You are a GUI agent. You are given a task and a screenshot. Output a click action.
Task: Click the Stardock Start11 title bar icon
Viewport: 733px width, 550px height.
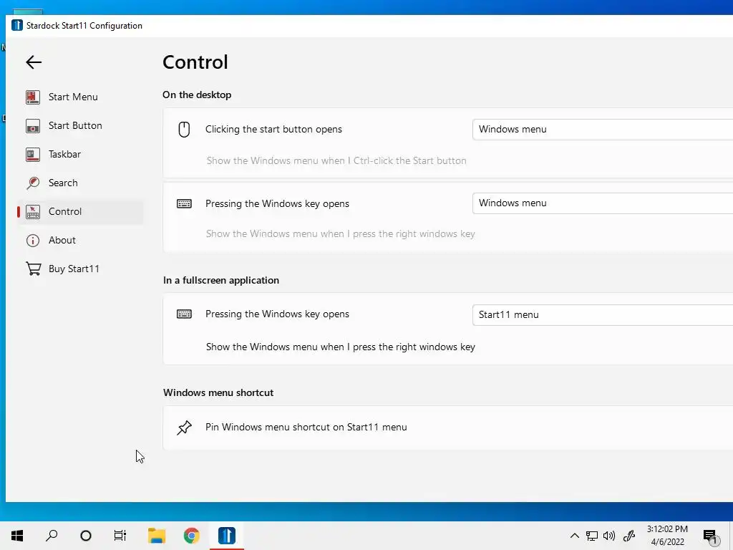coord(17,25)
